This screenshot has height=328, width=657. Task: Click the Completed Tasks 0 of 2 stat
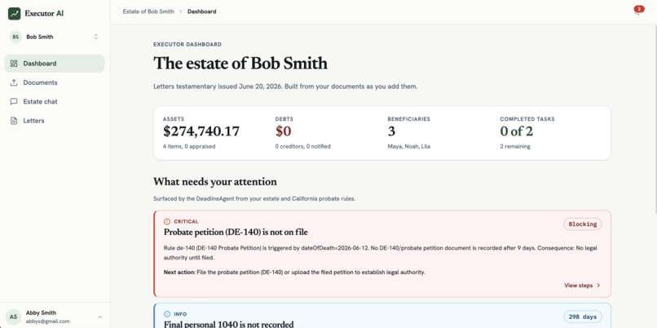(516, 131)
